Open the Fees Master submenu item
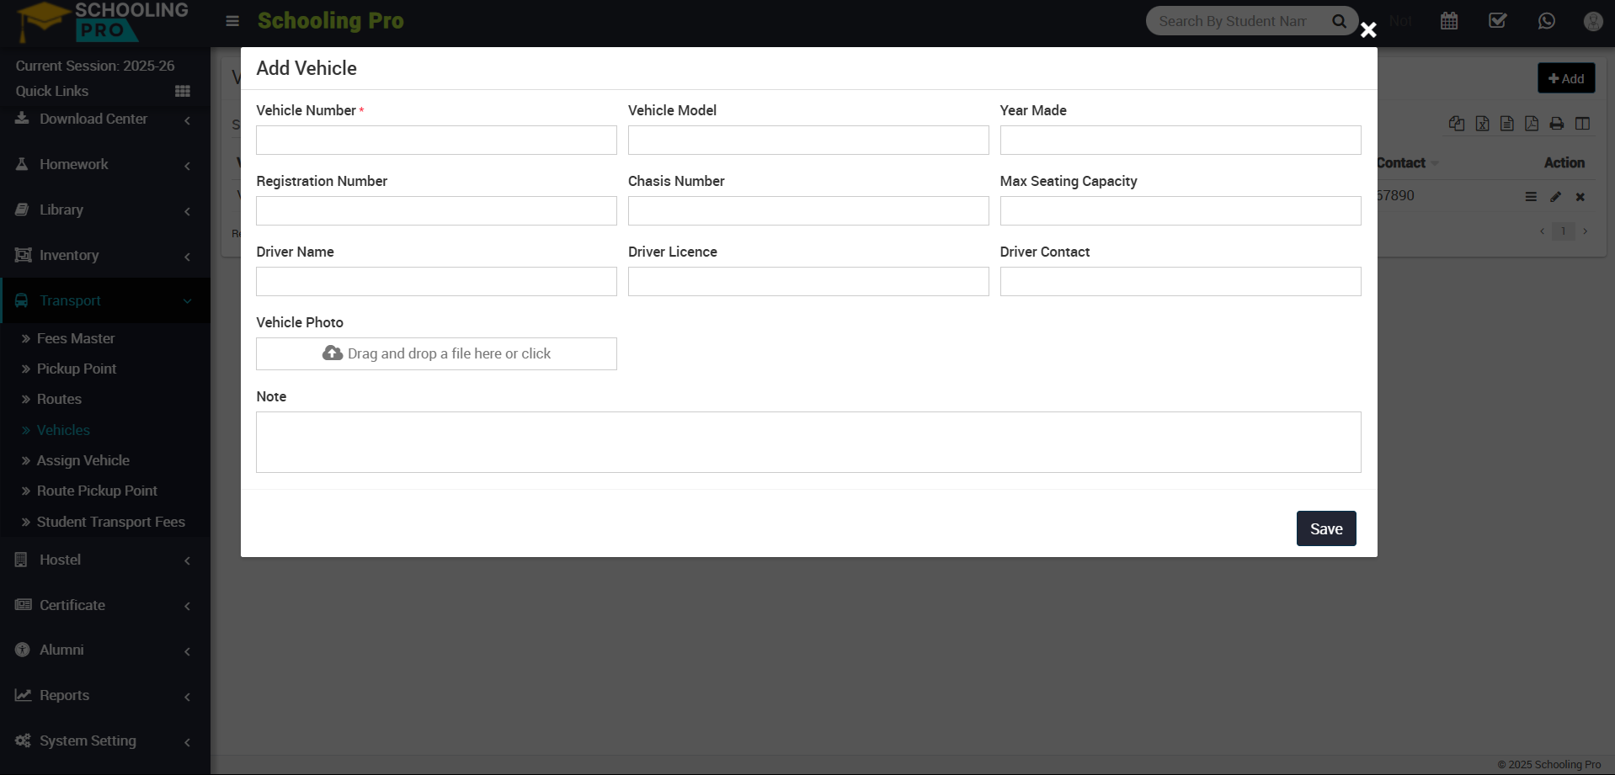This screenshot has height=775, width=1615. 76,338
